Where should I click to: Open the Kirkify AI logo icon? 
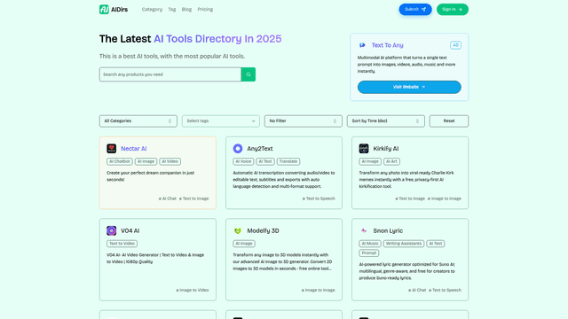(x=364, y=149)
